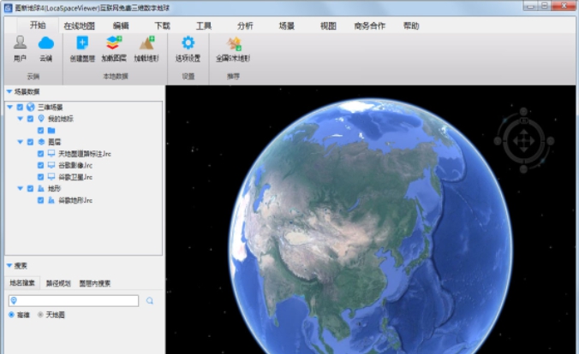Click the globe icon beside 三维场景
The height and width of the screenshot is (354, 579).
click(x=31, y=107)
